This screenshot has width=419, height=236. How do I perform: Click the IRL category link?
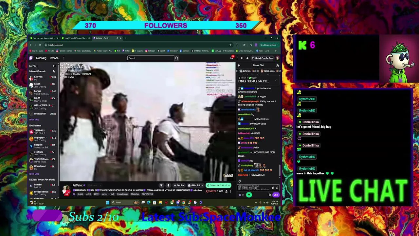click(74, 194)
